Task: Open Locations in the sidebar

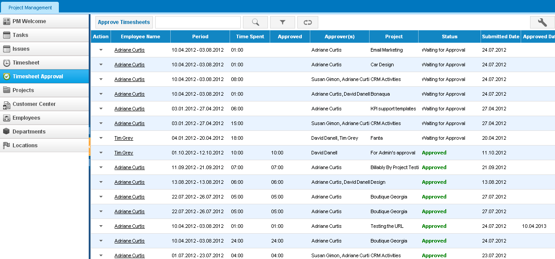Action: (45, 146)
